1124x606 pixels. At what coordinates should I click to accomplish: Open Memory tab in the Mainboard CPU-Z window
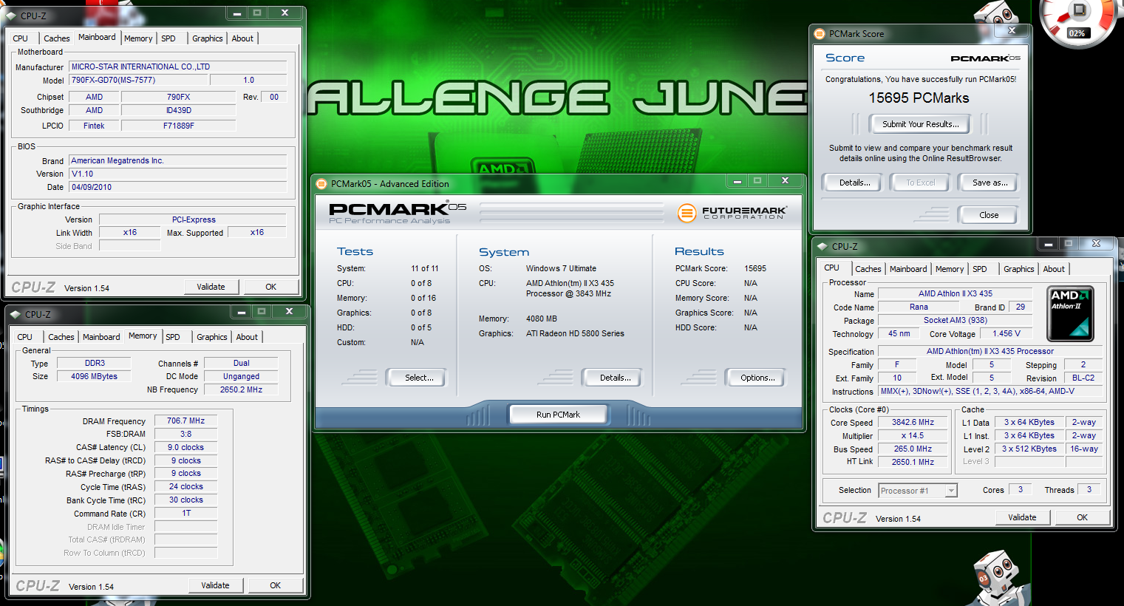click(138, 38)
